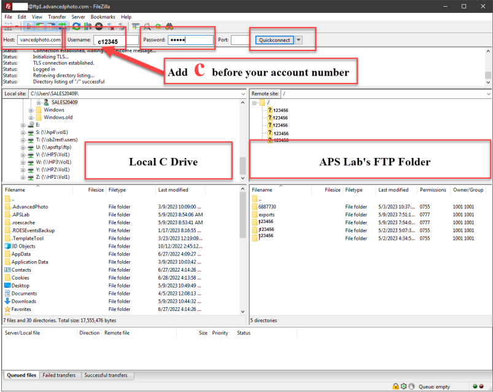Open the Help menu
The width and height of the screenshot is (493, 392).
pyautogui.click(x=126, y=17)
